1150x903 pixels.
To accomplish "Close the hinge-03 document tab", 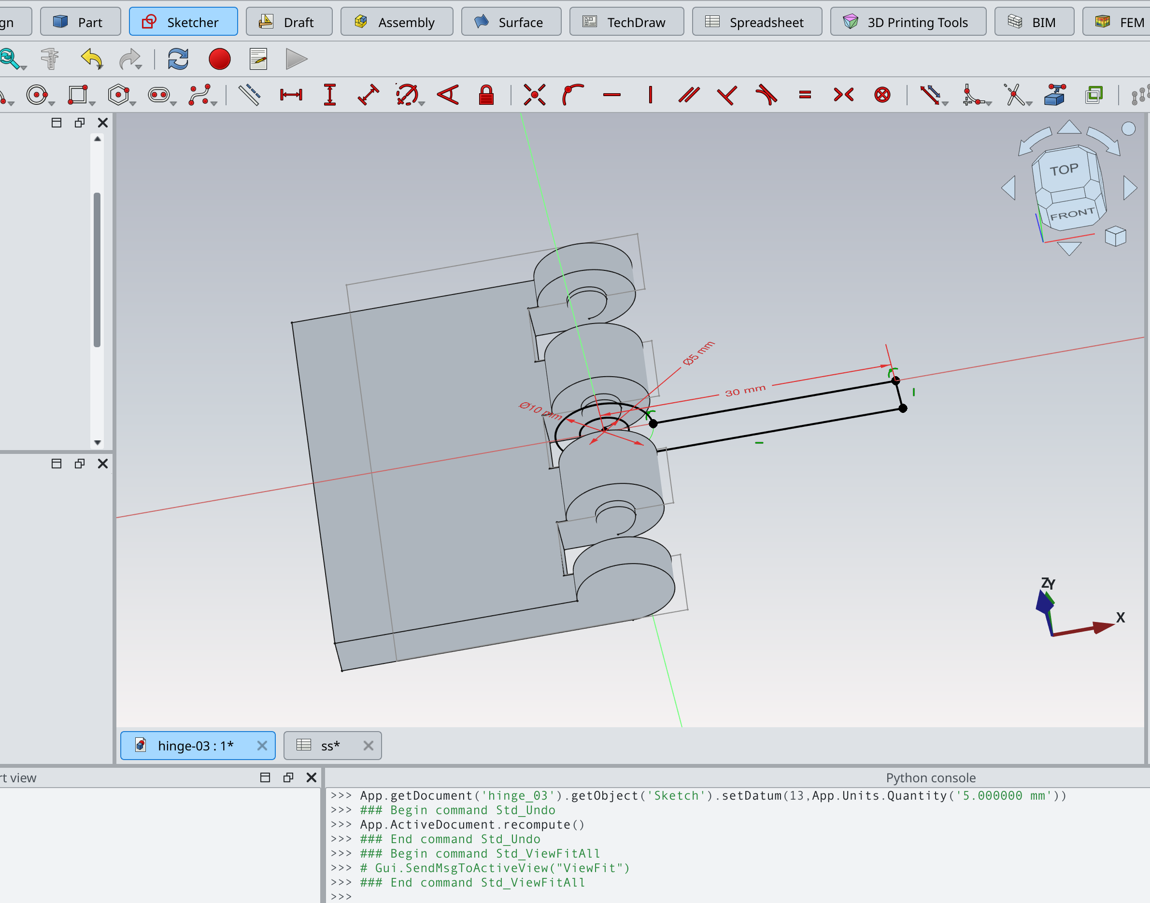I will pyautogui.click(x=262, y=746).
